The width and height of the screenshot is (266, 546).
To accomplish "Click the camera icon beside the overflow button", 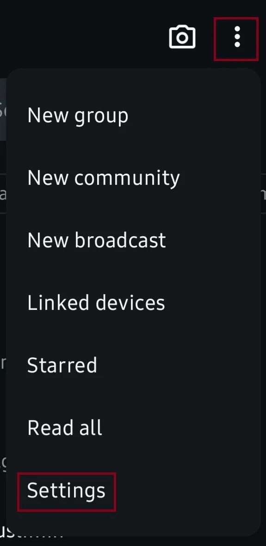I will pyautogui.click(x=182, y=37).
